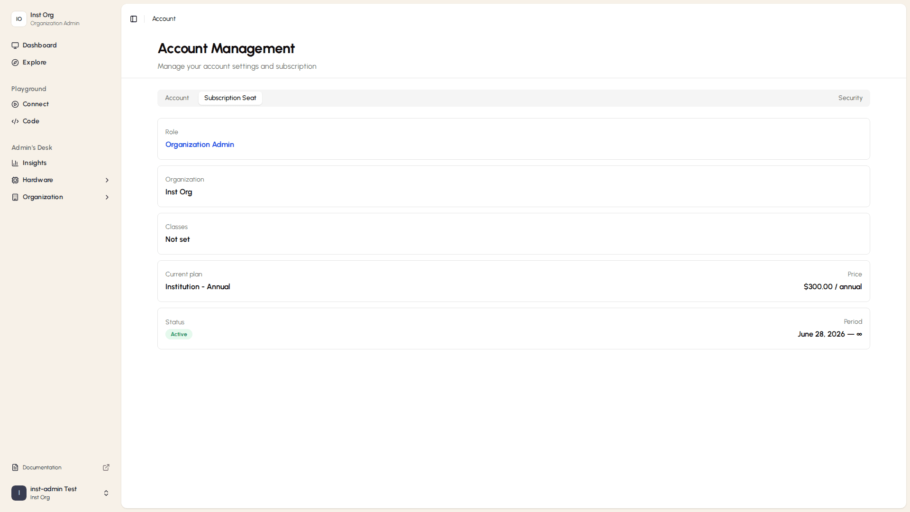This screenshot has width=910, height=512.
Task: Click the Dashboard monitor icon
Action: click(15, 46)
